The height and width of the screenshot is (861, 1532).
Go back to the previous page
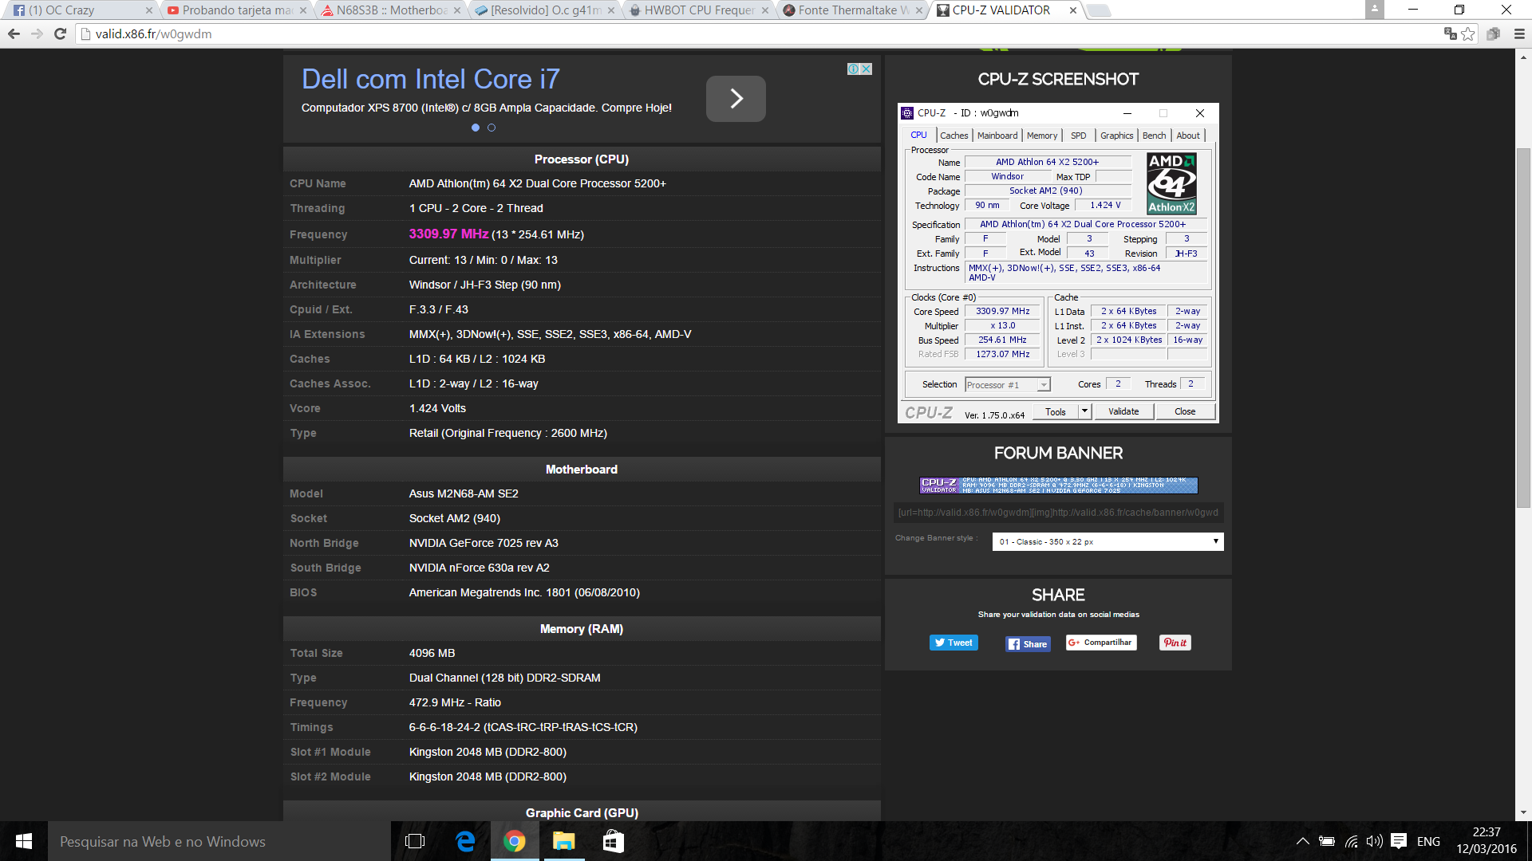pos(14,33)
